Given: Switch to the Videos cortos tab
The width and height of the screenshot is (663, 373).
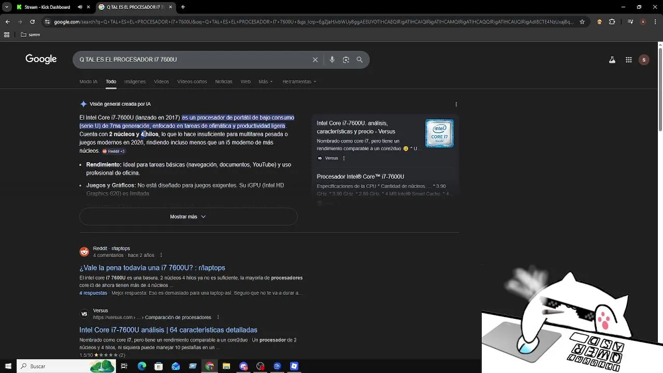Looking at the screenshot, I should 192,81.
